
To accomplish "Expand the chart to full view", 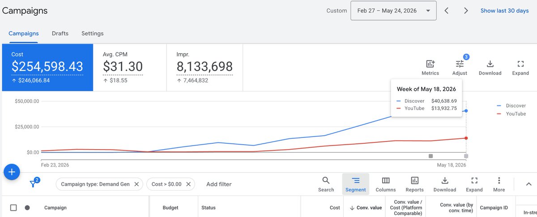I will pos(520,64).
